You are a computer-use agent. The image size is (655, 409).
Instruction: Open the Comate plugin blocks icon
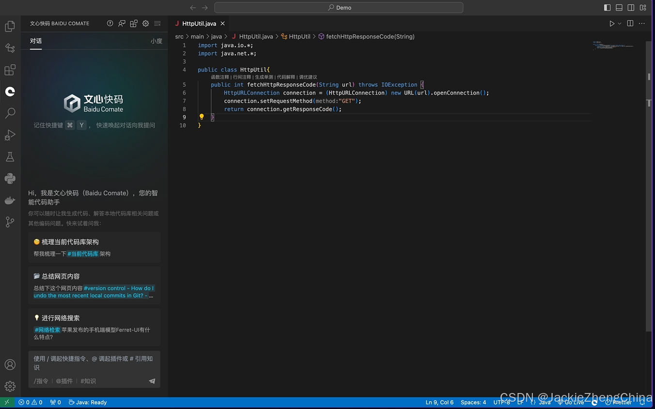click(134, 23)
